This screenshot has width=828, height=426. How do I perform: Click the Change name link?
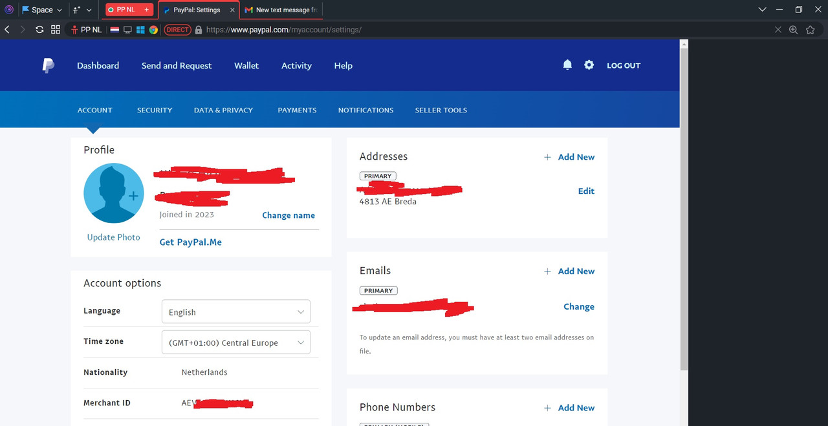[289, 215]
